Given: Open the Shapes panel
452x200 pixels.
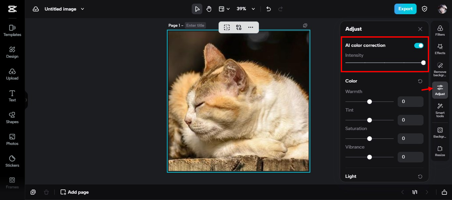Looking at the screenshot, I should click(12, 118).
